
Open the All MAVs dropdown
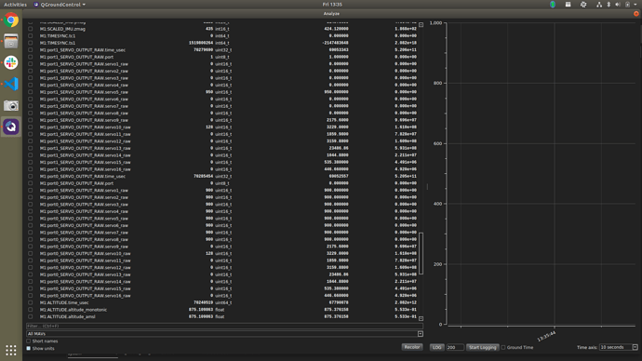225,334
